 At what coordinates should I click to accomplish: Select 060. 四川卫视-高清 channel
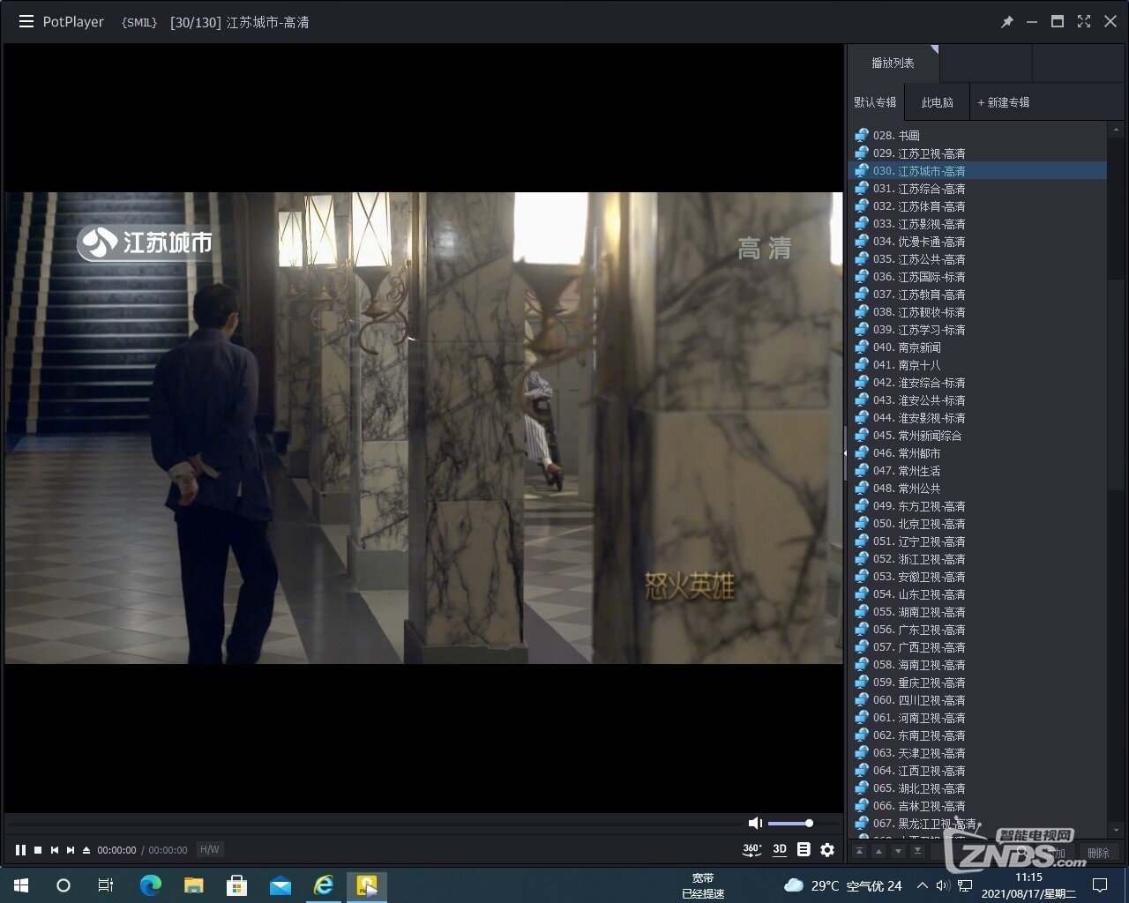(x=977, y=700)
